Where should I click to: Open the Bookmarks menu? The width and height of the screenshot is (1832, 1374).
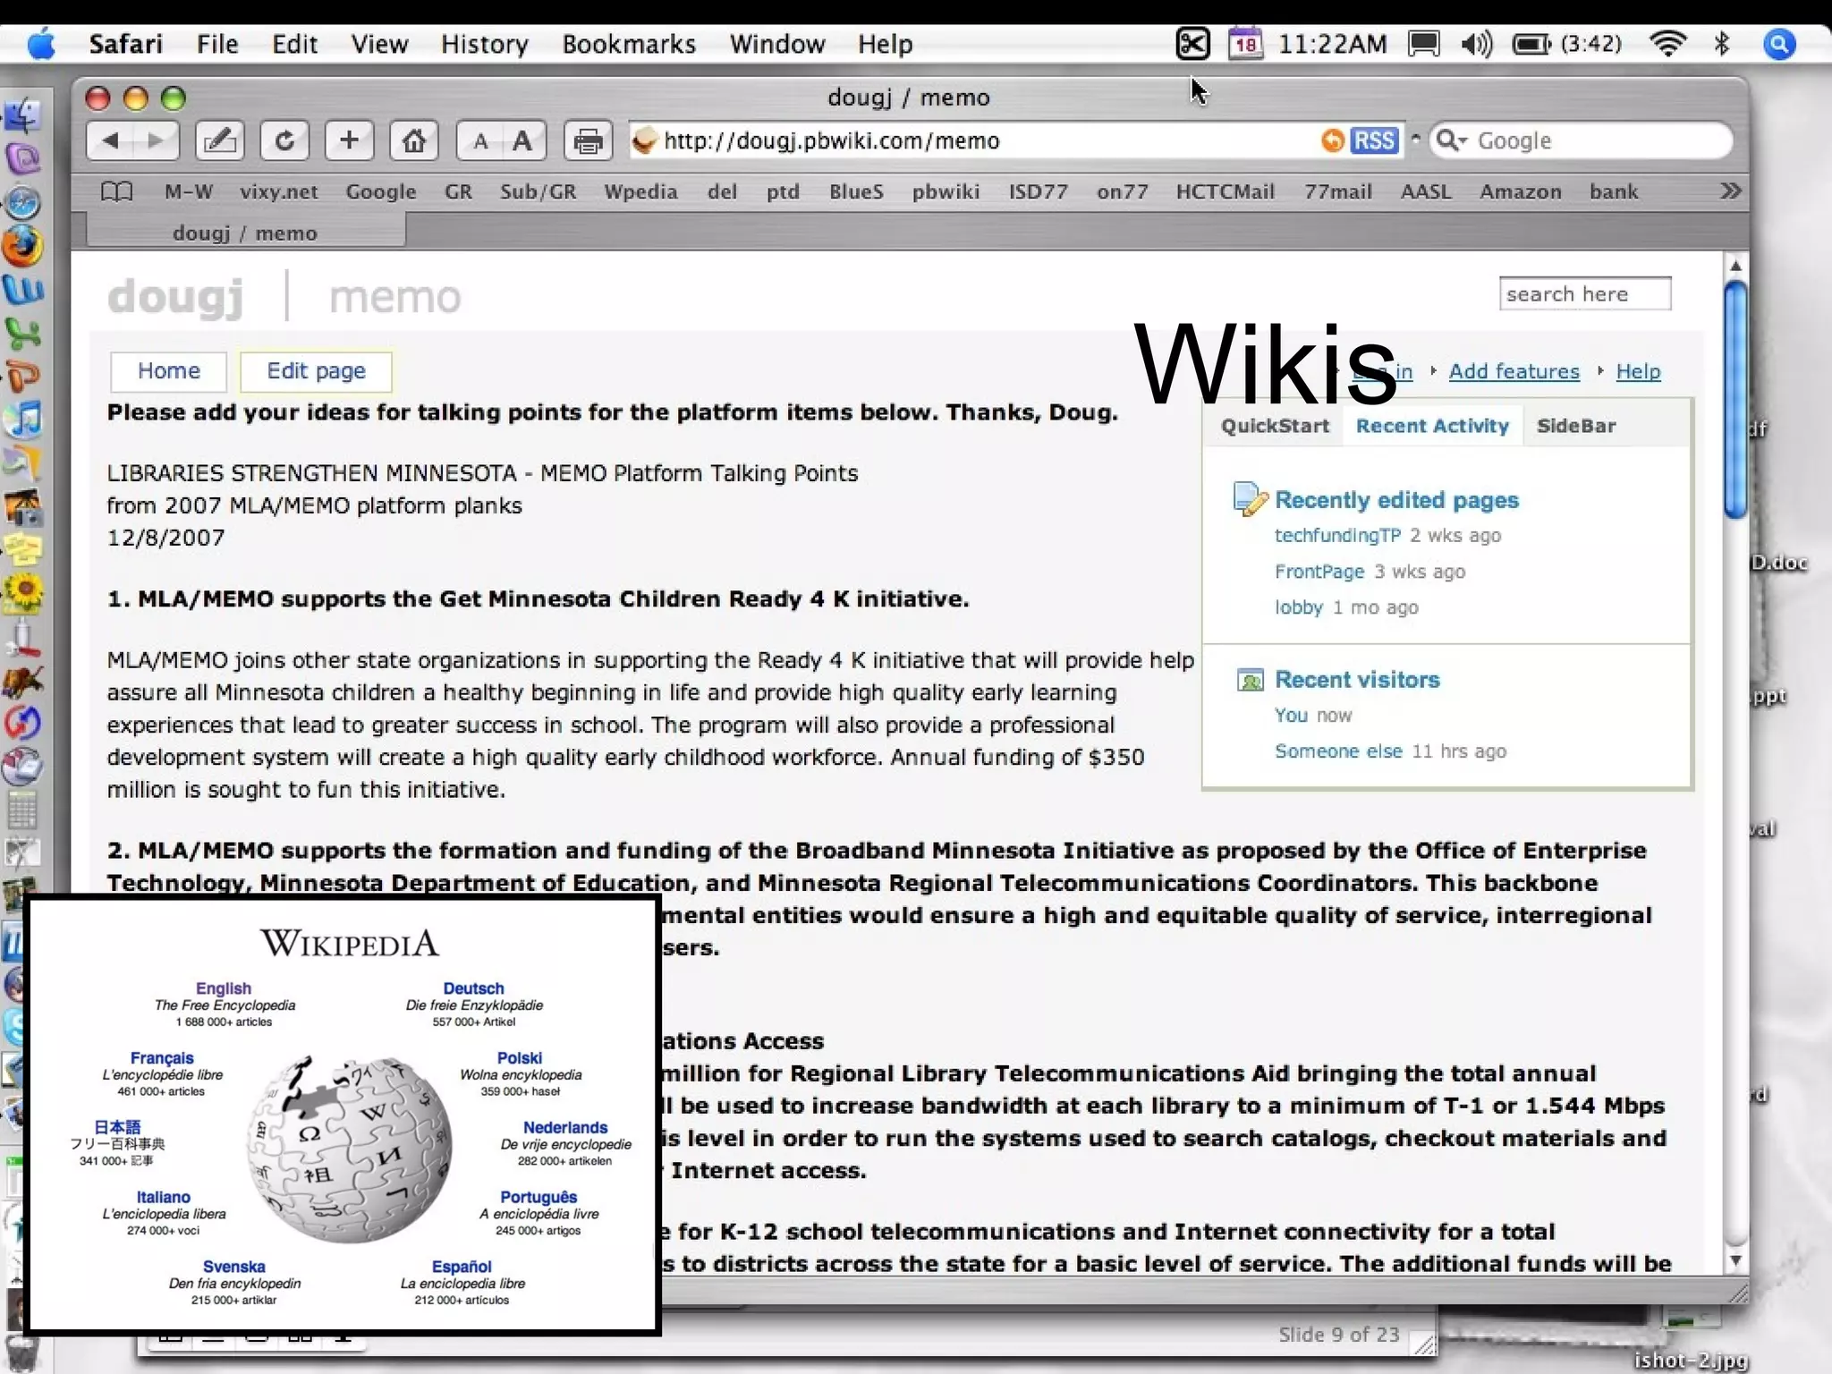click(x=629, y=44)
